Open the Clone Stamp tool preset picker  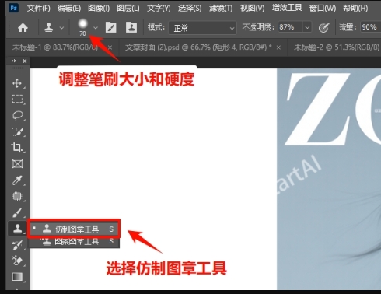tap(54, 27)
